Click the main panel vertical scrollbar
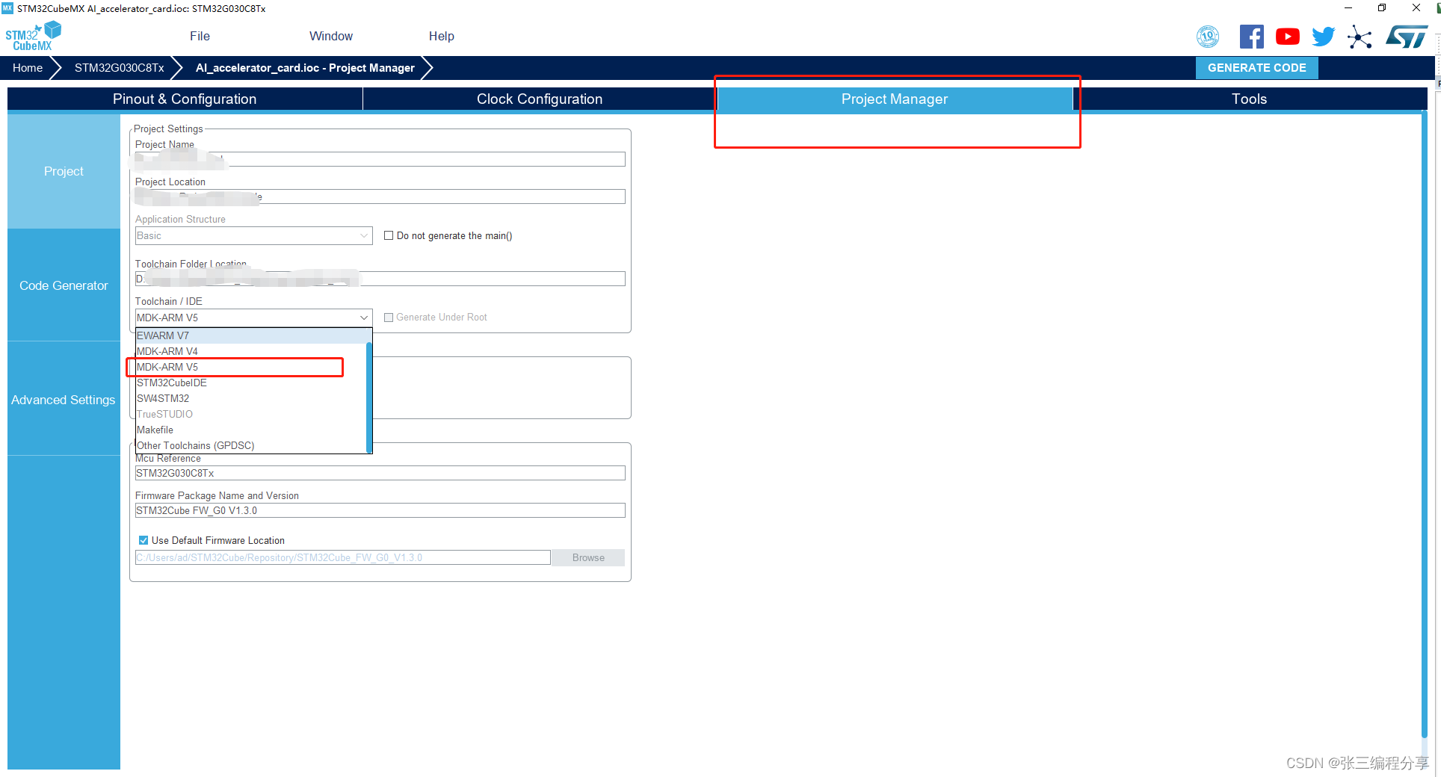 click(x=1425, y=424)
